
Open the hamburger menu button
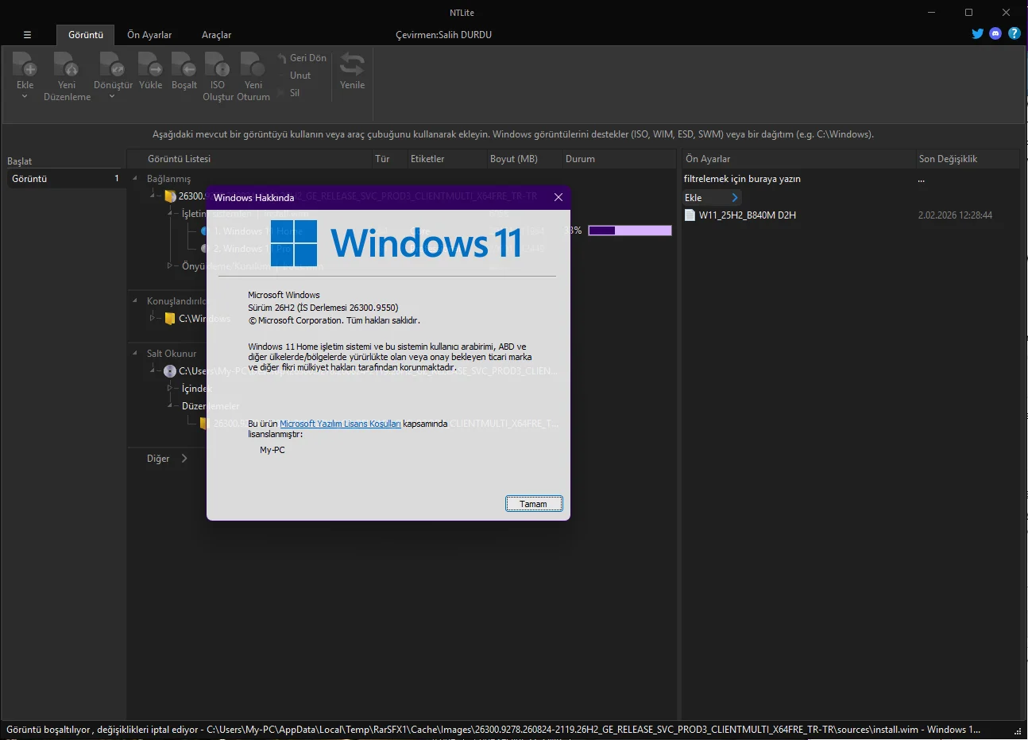tap(27, 35)
